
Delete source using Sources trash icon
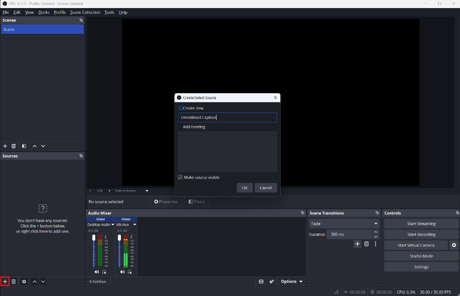click(13, 282)
